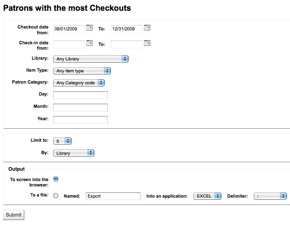Open calendar for Check-in date from field
The width and height of the screenshot is (290, 225).
pyautogui.click(x=89, y=43)
